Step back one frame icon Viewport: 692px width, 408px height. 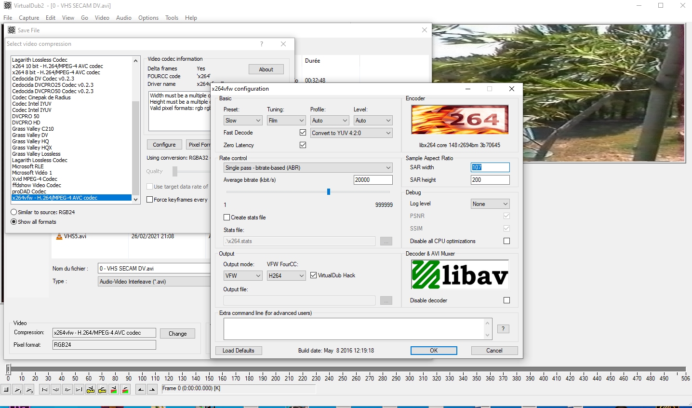coord(56,390)
